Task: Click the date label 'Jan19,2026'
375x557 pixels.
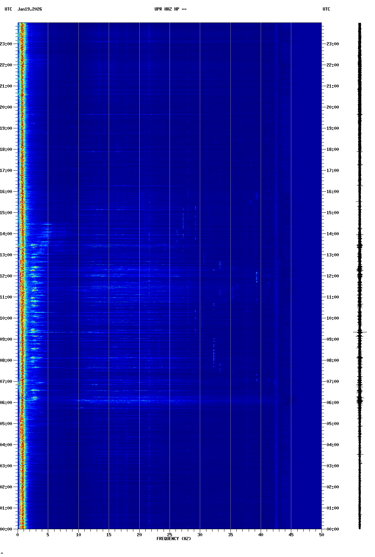Action: coord(30,9)
